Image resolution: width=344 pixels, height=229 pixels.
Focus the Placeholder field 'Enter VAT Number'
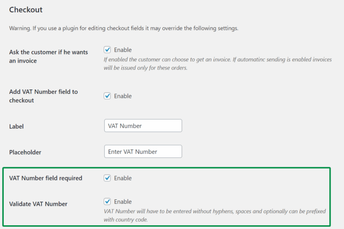tap(143, 152)
